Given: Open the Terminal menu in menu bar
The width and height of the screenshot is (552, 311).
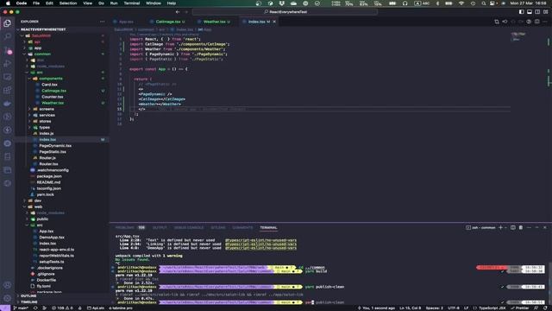Looking at the screenshot, I should pyautogui.click(x=132, y=3).
